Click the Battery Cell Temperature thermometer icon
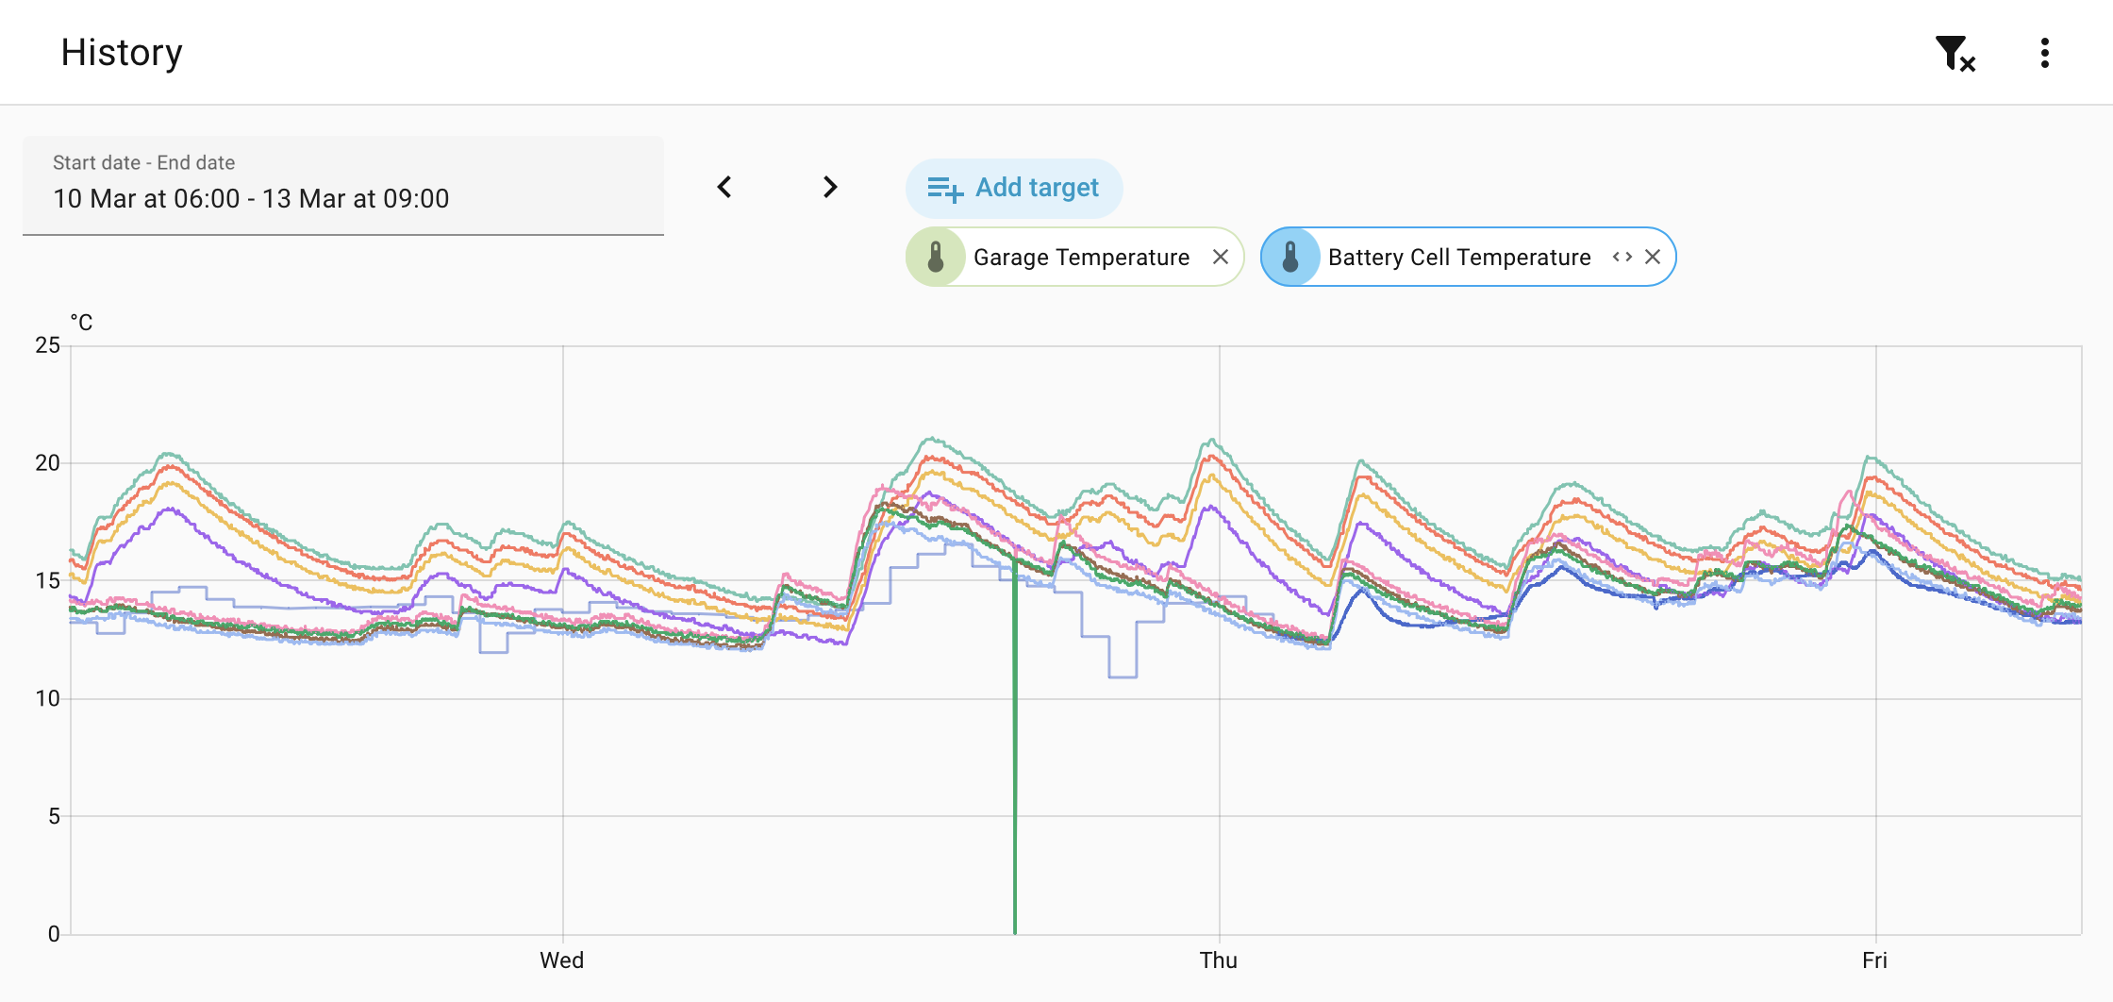 coord(1290,257)
